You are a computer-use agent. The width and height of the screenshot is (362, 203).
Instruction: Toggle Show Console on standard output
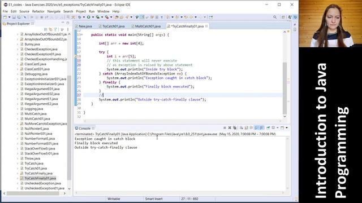click(x=256, y=128)
